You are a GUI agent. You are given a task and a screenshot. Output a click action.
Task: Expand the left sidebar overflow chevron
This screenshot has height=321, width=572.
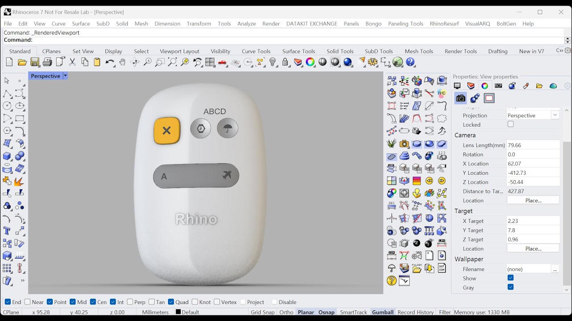coord(22,280)
